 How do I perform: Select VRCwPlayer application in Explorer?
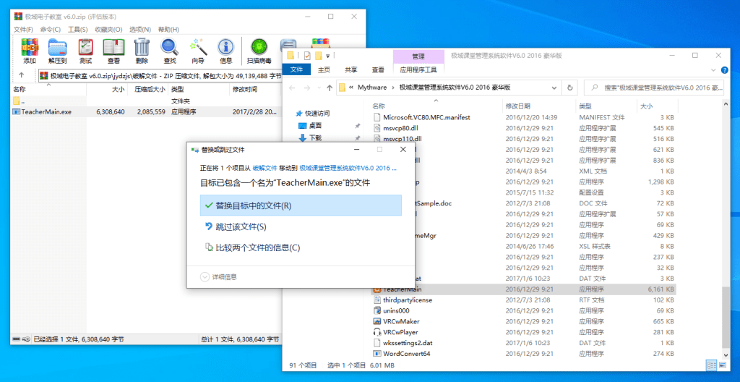[x=523, y=332]
